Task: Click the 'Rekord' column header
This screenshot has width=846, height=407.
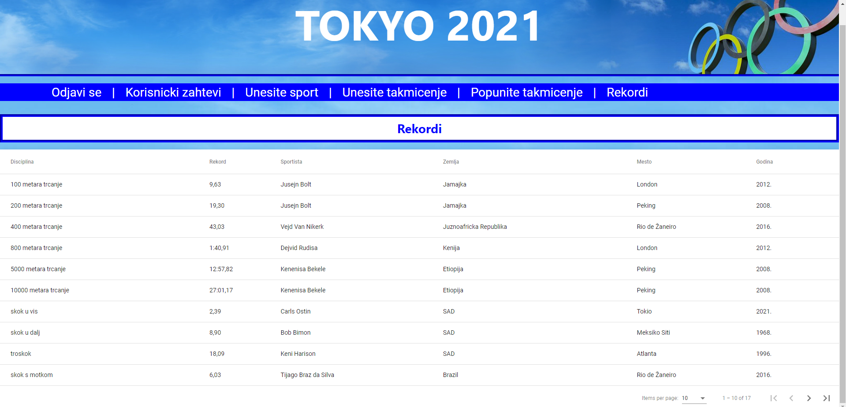Action: 217,162
